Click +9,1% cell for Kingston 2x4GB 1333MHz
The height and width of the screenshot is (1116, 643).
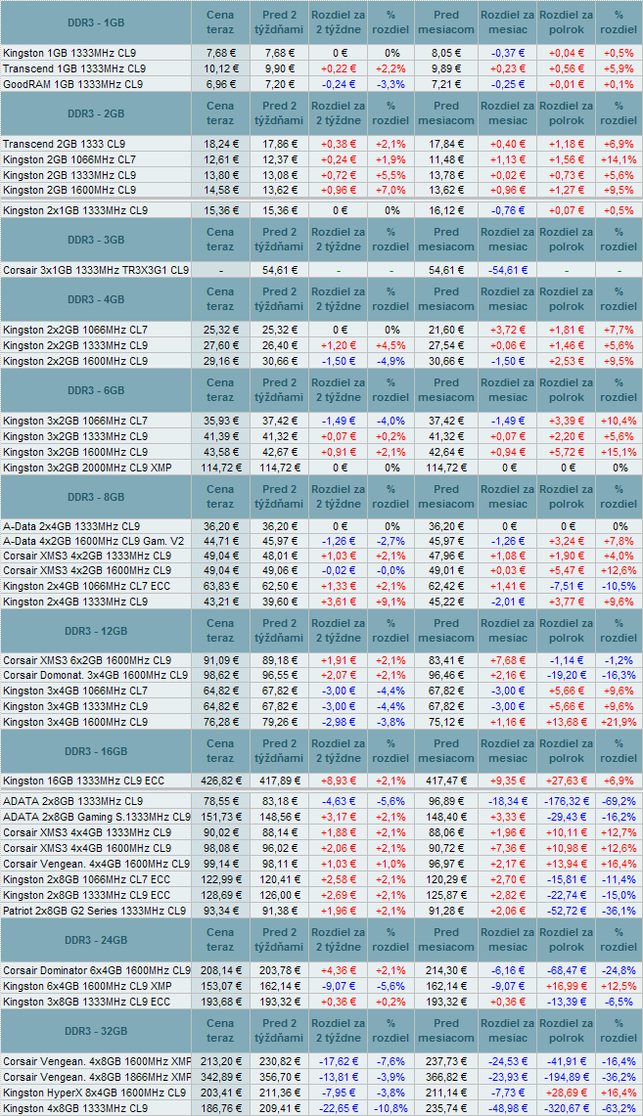tap(390, 603)
